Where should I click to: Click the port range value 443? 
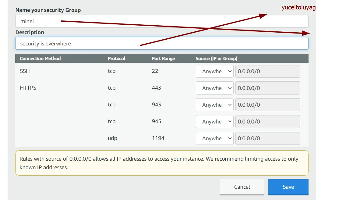point(157,88)
